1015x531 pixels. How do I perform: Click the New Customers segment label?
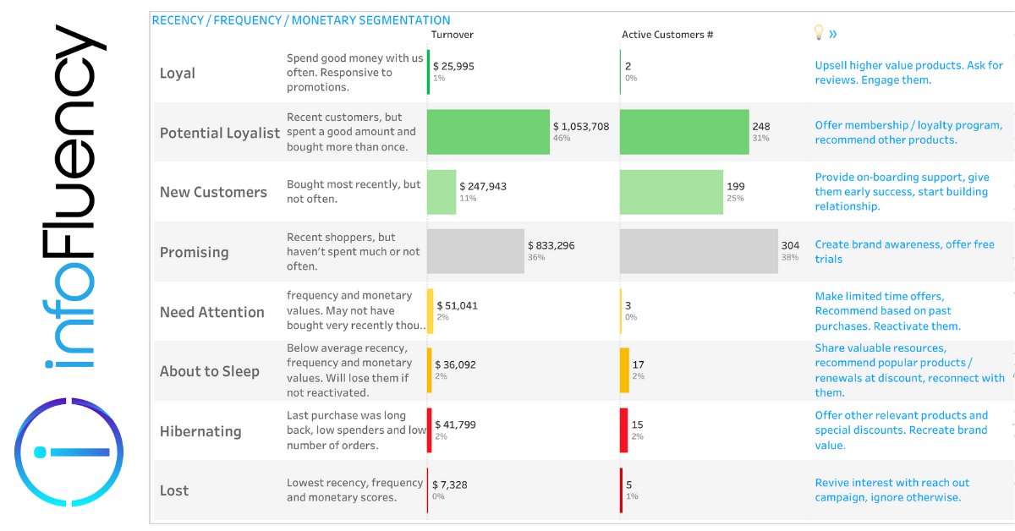(213, 192)
